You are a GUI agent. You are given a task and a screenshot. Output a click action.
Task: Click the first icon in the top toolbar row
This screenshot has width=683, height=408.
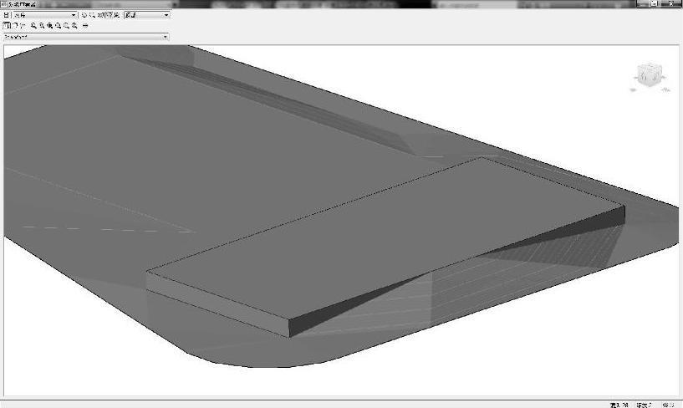pos(6,15)
